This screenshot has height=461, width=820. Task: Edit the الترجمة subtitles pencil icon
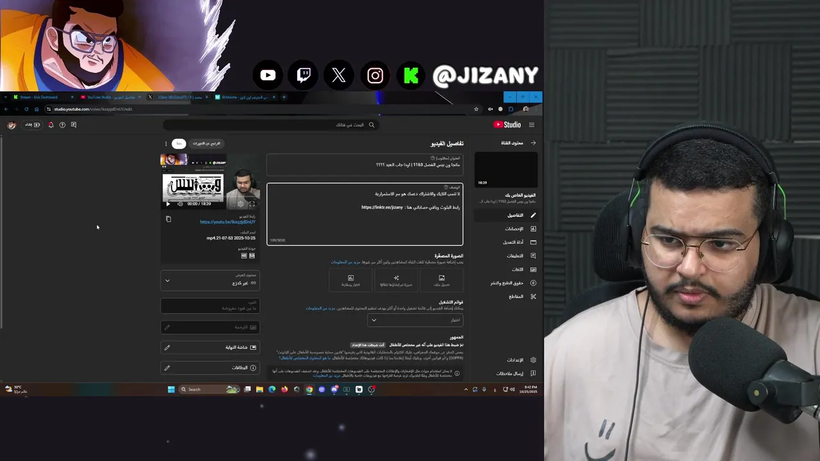coord(167,327)
